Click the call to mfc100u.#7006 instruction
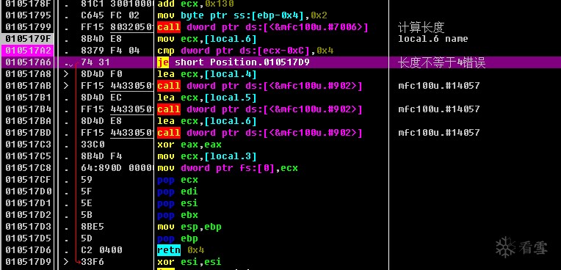The height and width of the screenshot is (270, 561). tap(263, 27)
